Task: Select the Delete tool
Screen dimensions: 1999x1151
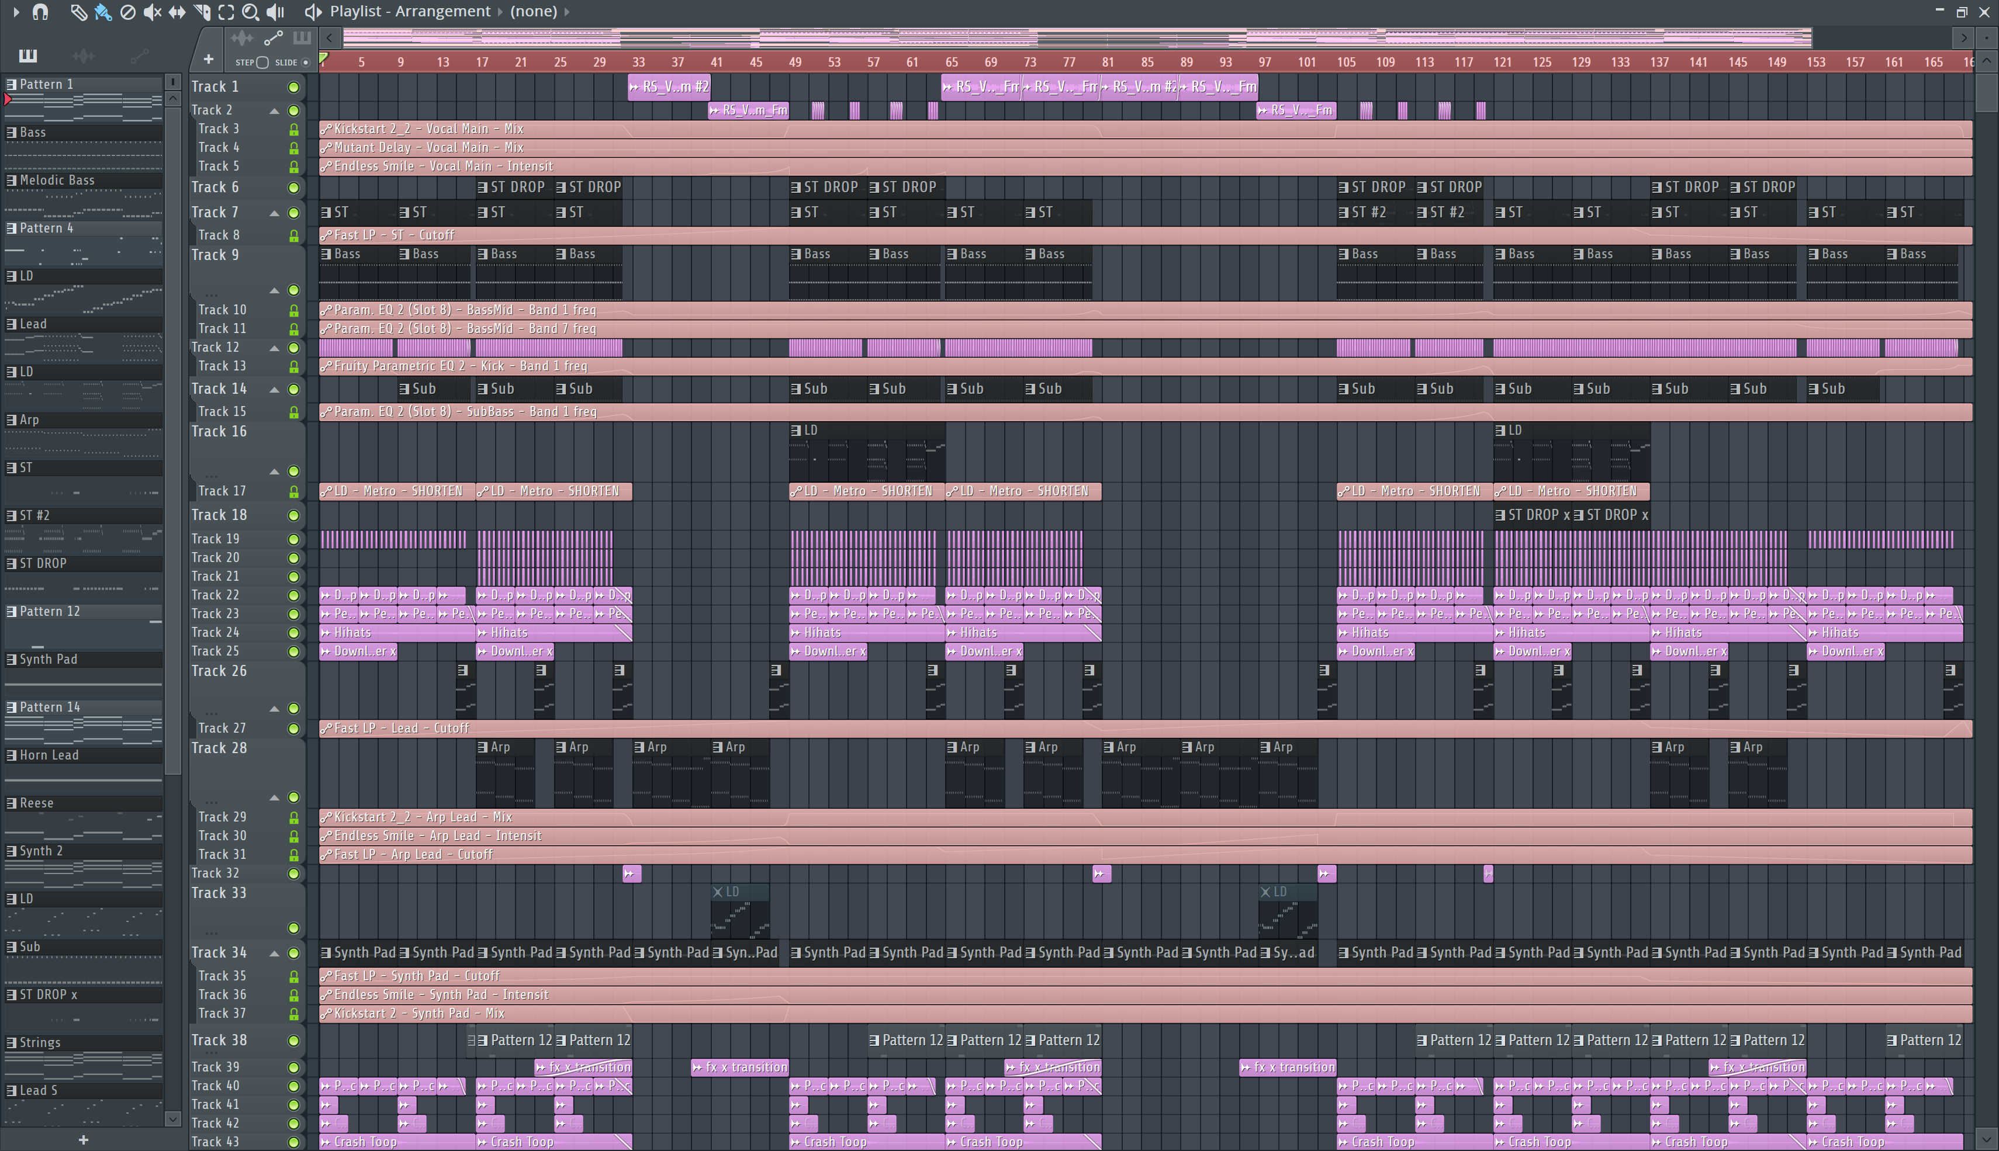Action: coord(127,12)
